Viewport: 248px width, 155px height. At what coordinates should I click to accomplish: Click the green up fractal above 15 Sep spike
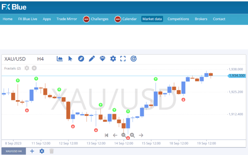pyautogui.click(x=156, y=79)
